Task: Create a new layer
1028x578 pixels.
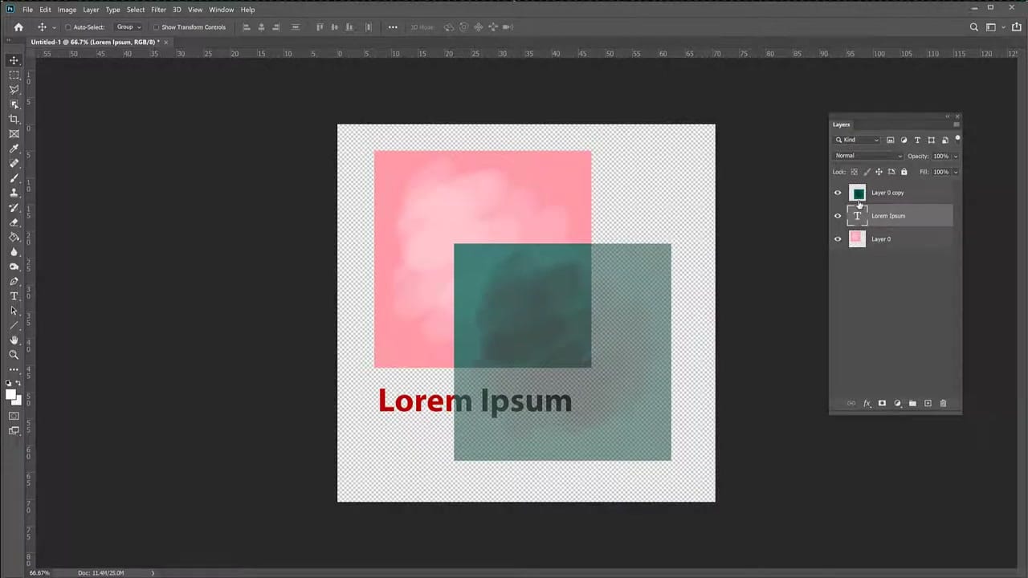Action: click(928, 403)
